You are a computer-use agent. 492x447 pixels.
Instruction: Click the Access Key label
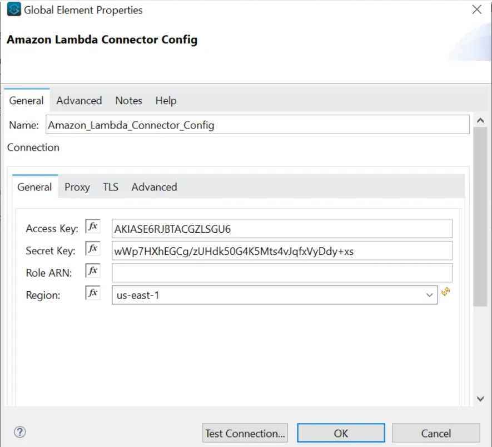(x=52, y=228)
